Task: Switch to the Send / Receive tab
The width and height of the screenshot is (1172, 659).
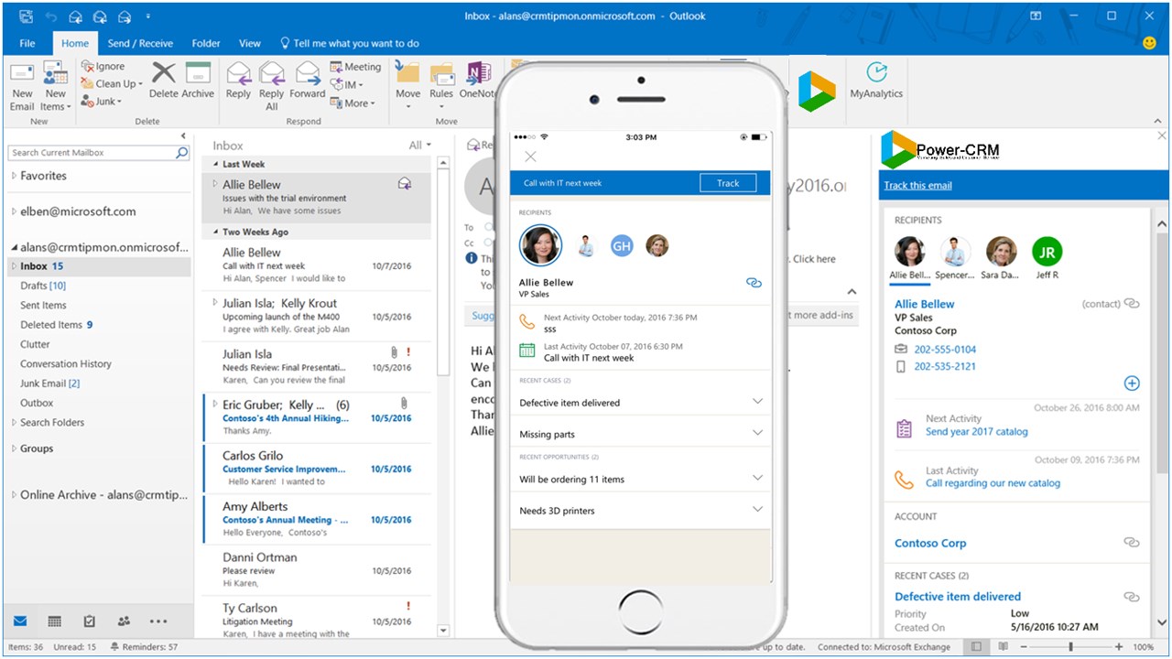Action: point(140,43)
